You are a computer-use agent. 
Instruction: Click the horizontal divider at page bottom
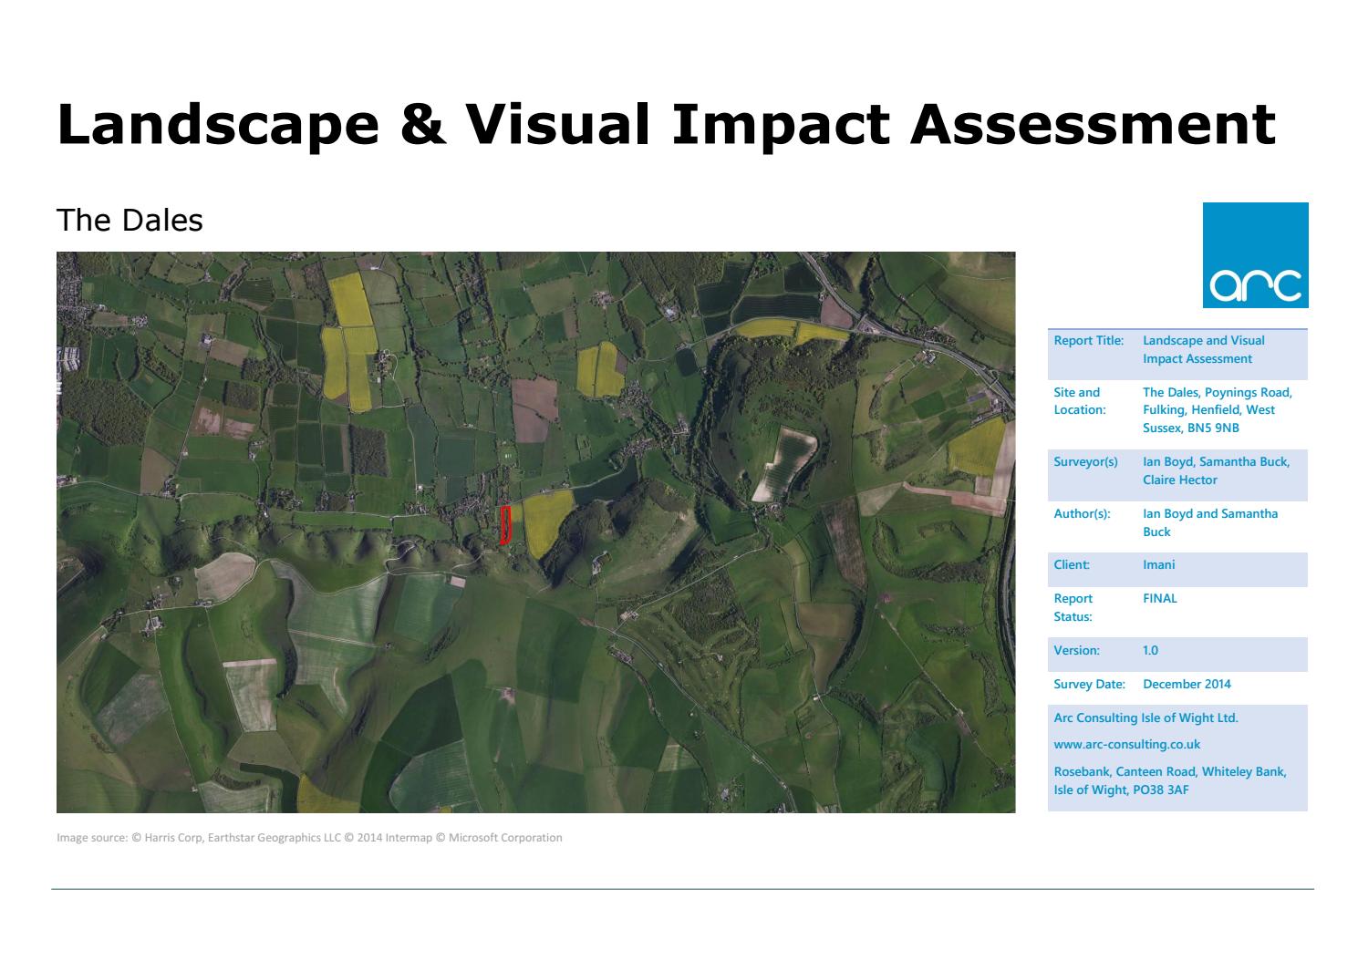(x=679, y=885)
